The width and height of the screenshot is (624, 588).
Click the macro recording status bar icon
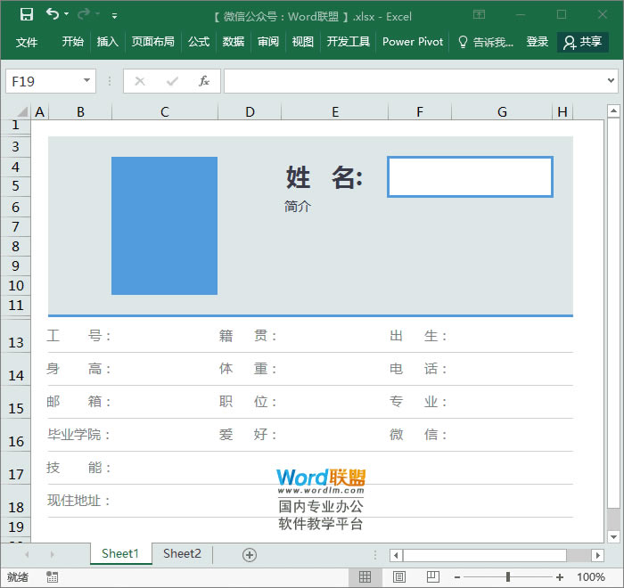pyautogui.click(x=53, y=577)
